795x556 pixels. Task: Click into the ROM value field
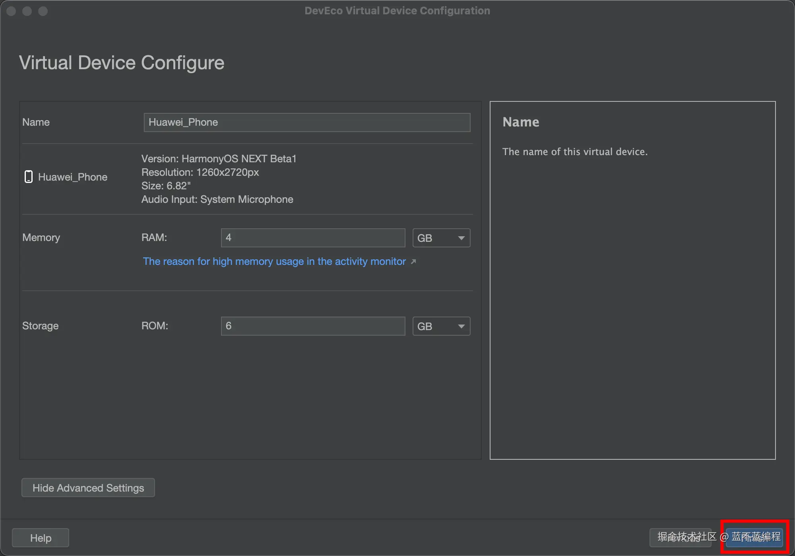click(313, 326)
